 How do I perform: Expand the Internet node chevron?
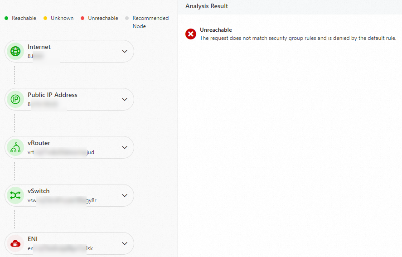pos(125,51)
